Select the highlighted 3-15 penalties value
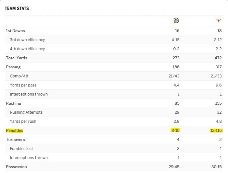The image size is (228, 173). coord(175,130)
